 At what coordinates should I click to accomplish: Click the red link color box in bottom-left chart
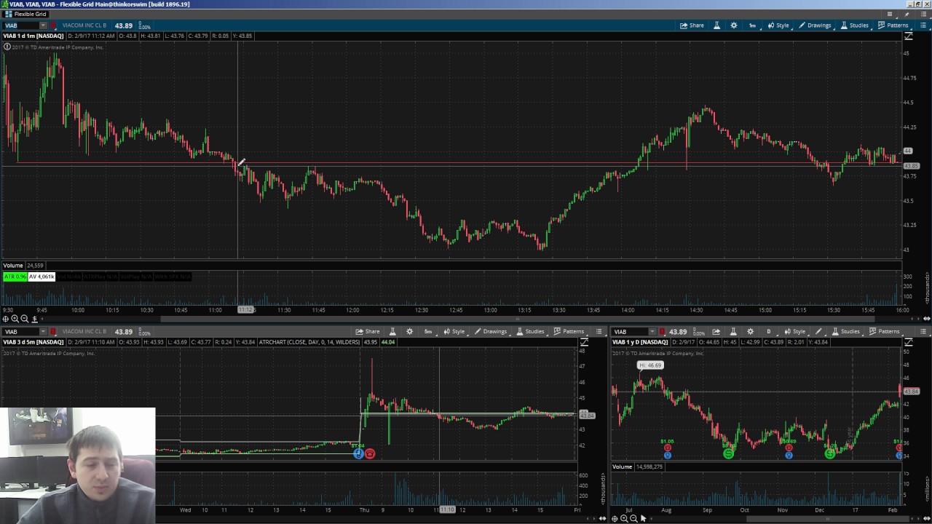click(x=52, y=331)
